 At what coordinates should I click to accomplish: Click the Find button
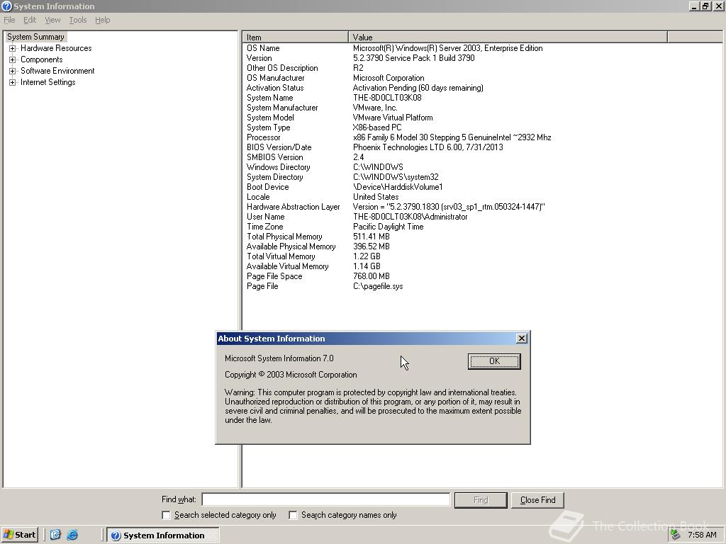(x=481, y=500)
